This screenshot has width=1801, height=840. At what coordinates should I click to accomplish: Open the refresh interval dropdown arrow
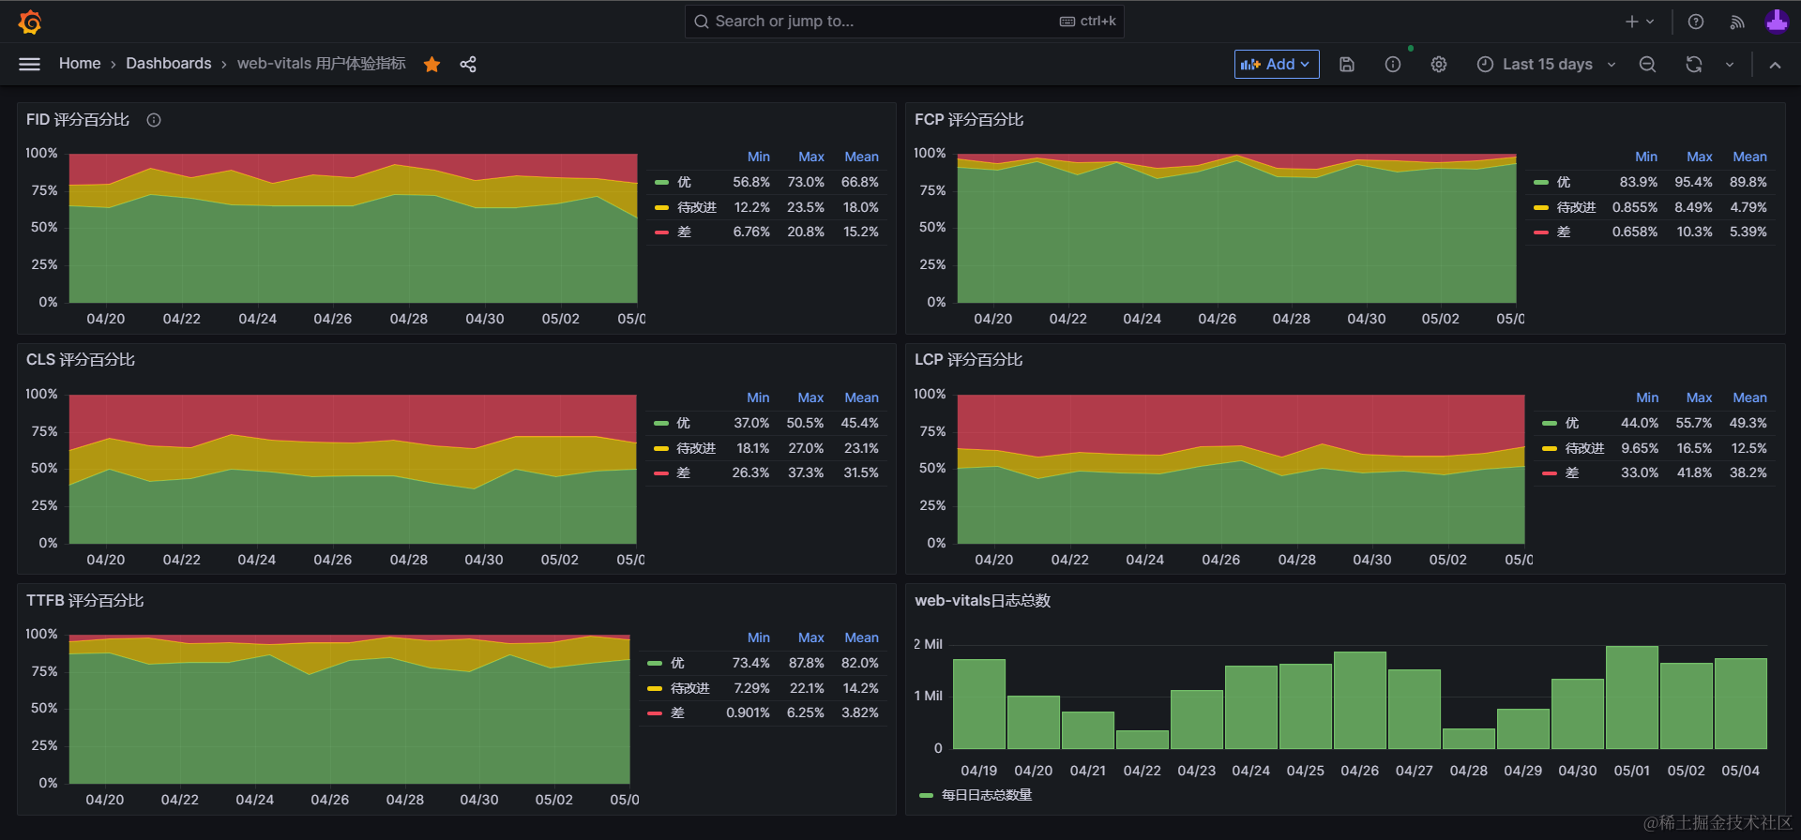(1730, 64)
